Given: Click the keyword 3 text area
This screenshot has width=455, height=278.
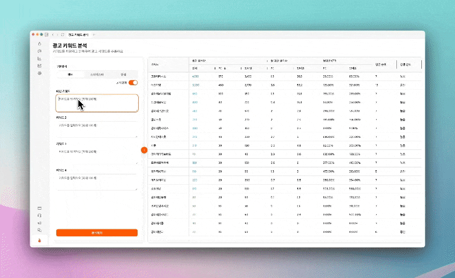Looking at the screenshot, I should [x=97, y=156].
